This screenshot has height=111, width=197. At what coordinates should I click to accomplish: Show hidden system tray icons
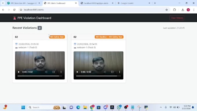pyautogui.click(x=161, y=107)
